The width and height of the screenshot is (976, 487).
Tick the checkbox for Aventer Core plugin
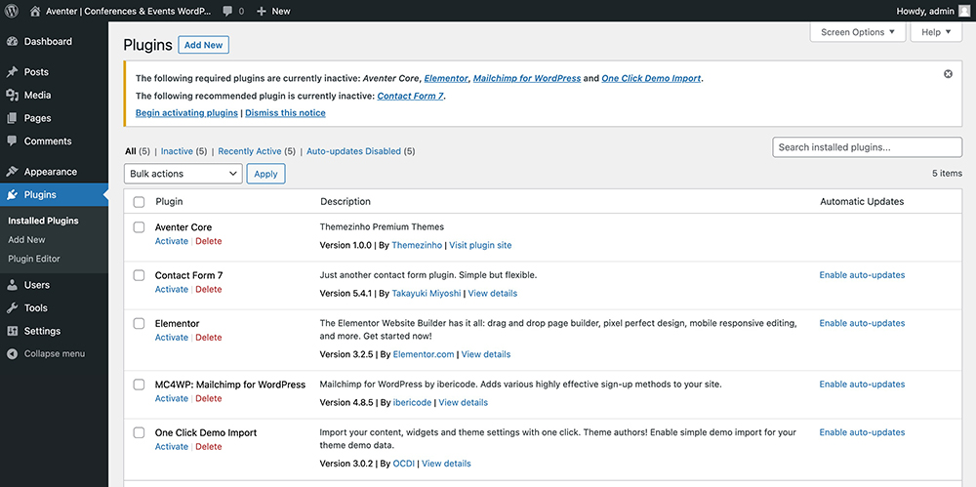tap(139, 227)
